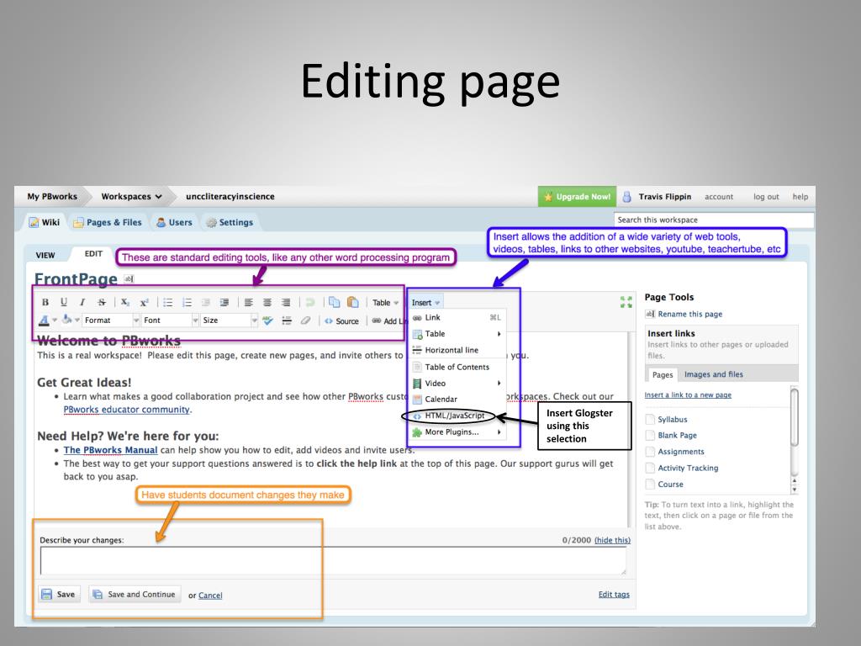
Task: Select HTML/JavaScript from Insert menu
Action: point(457,416)
